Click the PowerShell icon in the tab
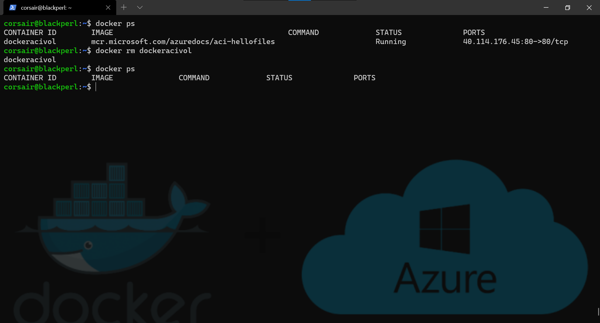This screenshot has height=323, width=600. pyautogui.click(x=12, y=7)
